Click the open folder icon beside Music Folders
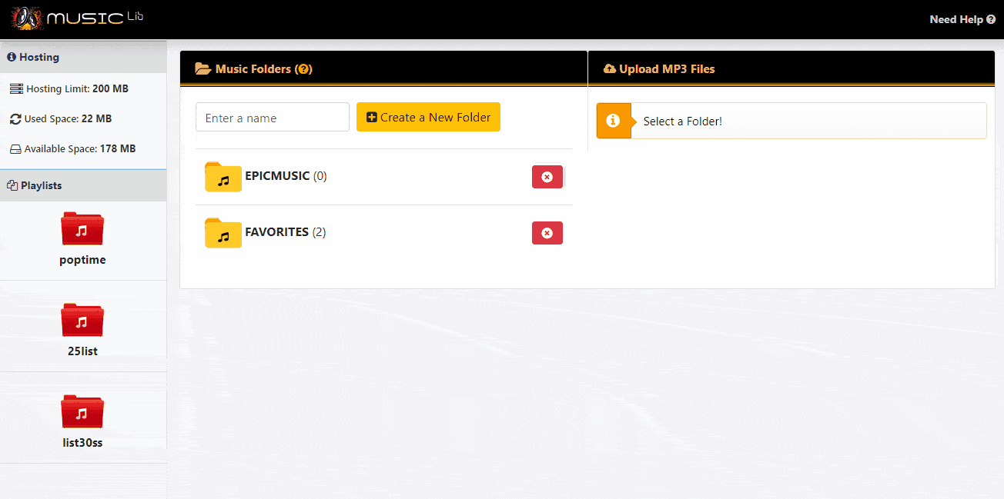 pyautogui.click(x=202, y=68)
